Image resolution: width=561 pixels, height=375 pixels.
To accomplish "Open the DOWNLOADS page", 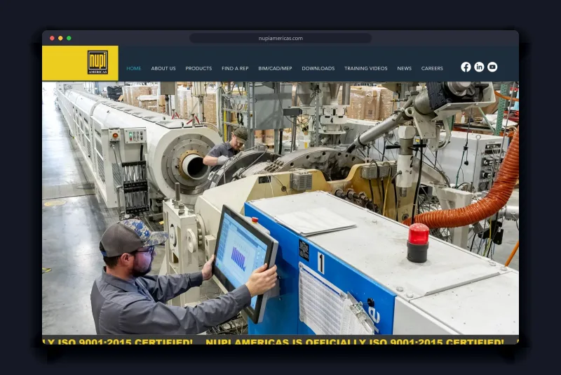I will (318, 68).
